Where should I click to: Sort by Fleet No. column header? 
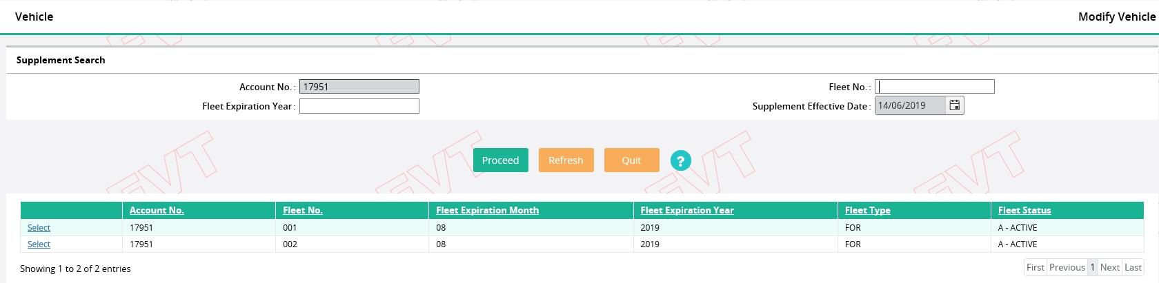[x=303, y=211]
